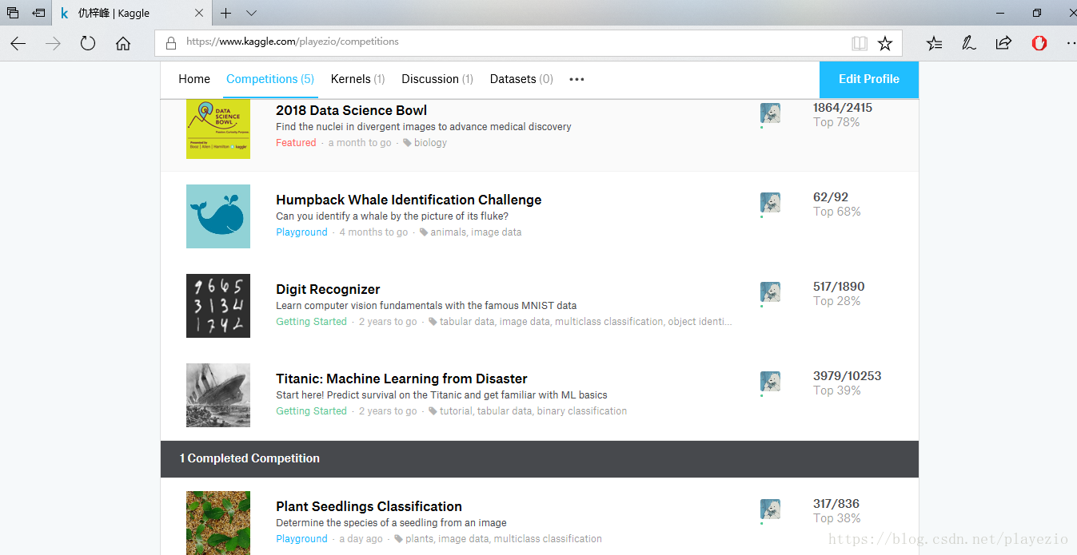Open the Datasets (0) tab
The image size is (1077, 555).
click(x=521, y=79)
